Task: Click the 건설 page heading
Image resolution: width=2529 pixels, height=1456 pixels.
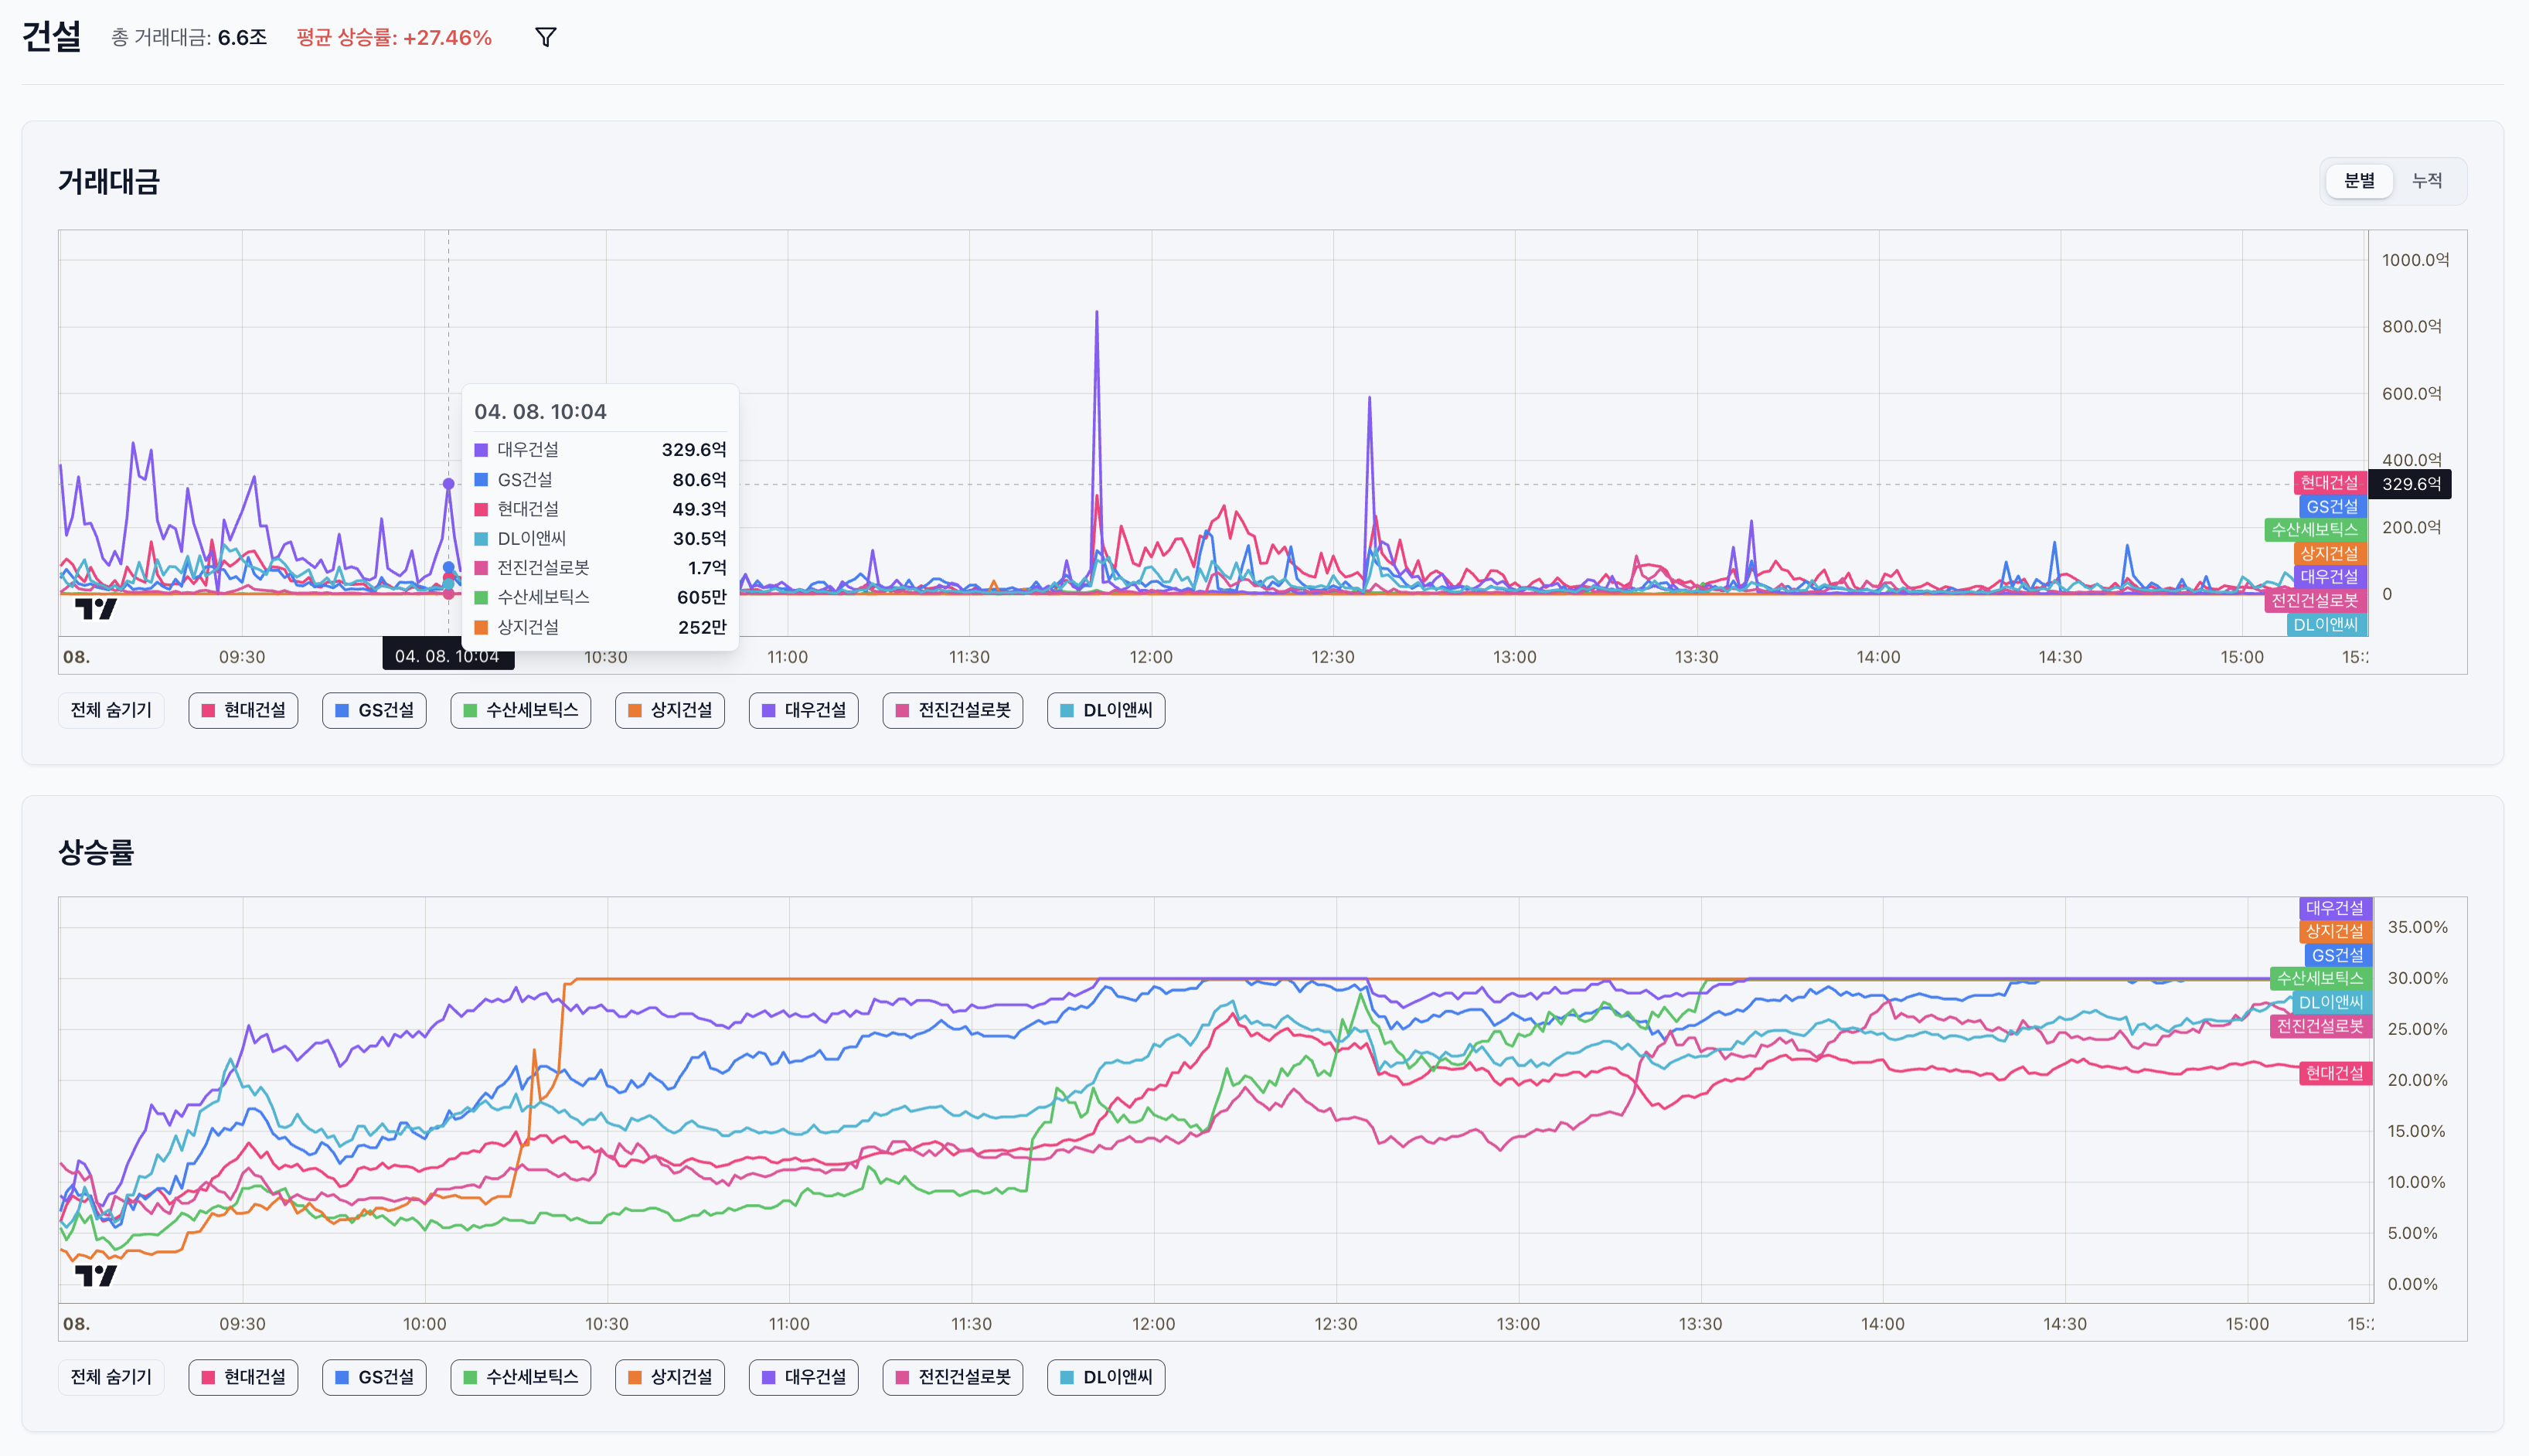Action: (x=52, y=37)
